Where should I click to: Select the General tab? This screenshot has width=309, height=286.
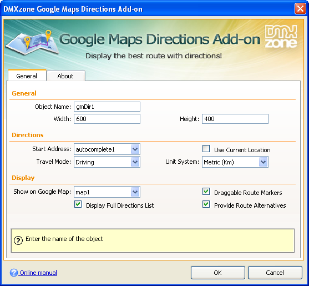click(27, 76)
